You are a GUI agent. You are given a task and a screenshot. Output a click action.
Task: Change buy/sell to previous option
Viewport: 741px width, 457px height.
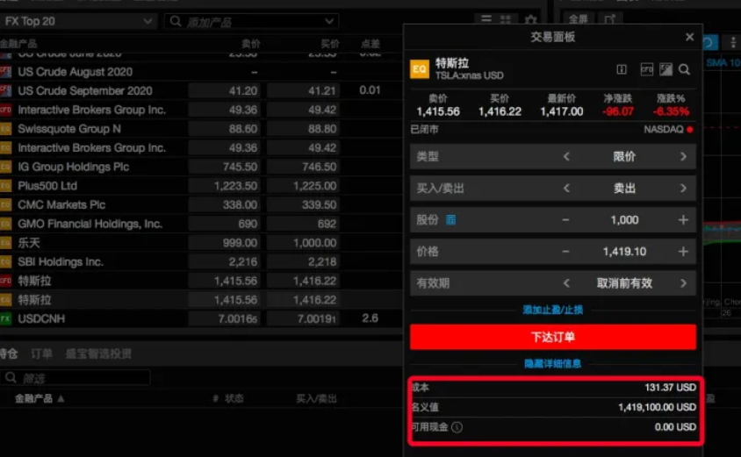click(x=566, y=189)
